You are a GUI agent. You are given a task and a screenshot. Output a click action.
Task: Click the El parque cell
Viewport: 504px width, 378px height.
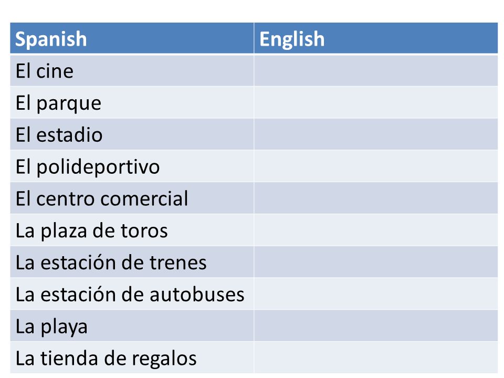click(x=132, y=102)
